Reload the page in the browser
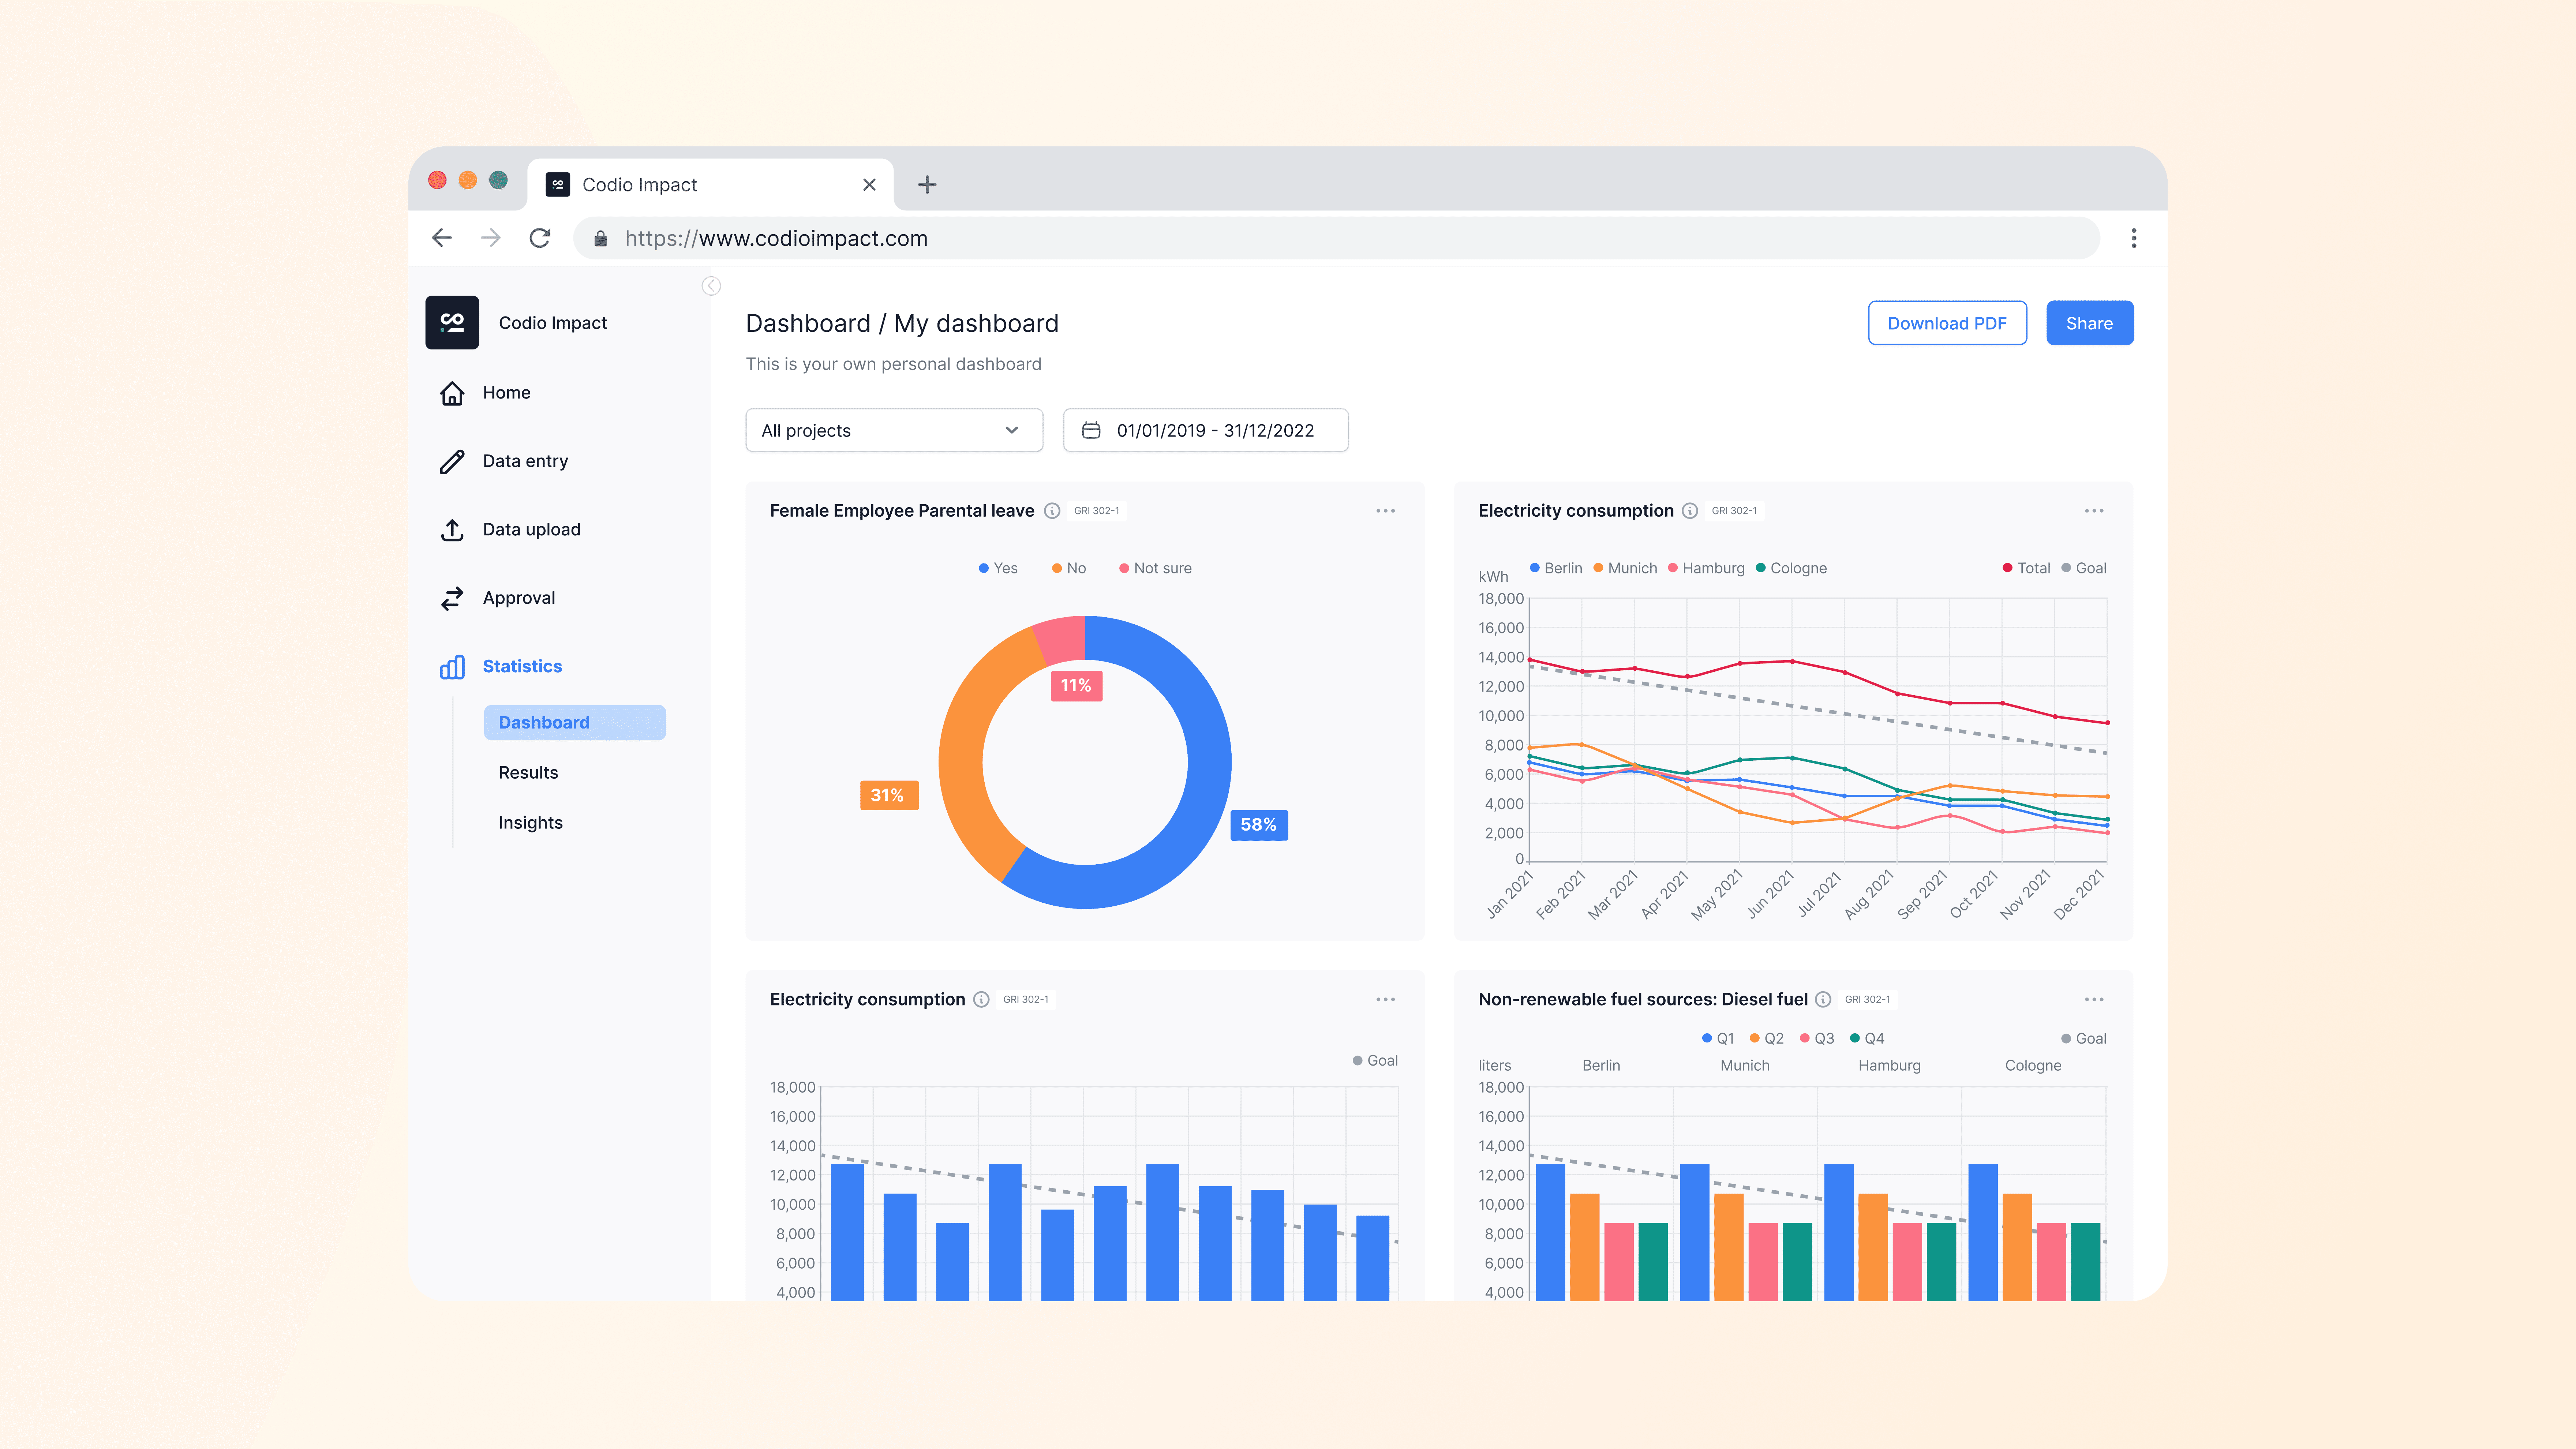Viewport: 2576px width, 1449px height. click(540, 238)
